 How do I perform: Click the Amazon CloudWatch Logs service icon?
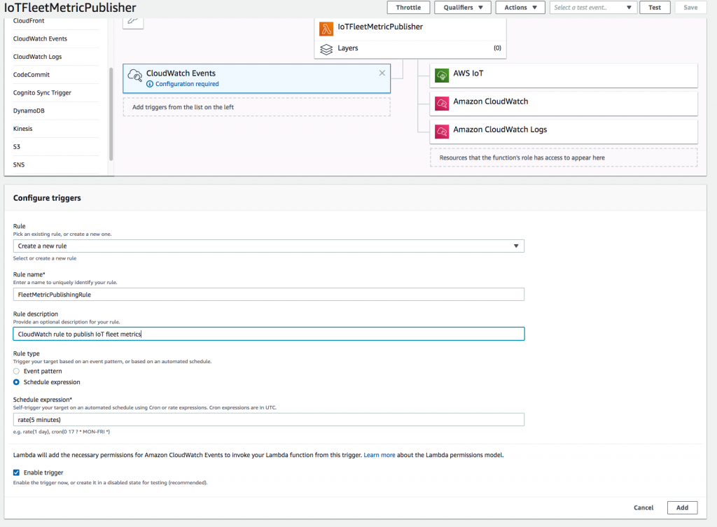442,132
